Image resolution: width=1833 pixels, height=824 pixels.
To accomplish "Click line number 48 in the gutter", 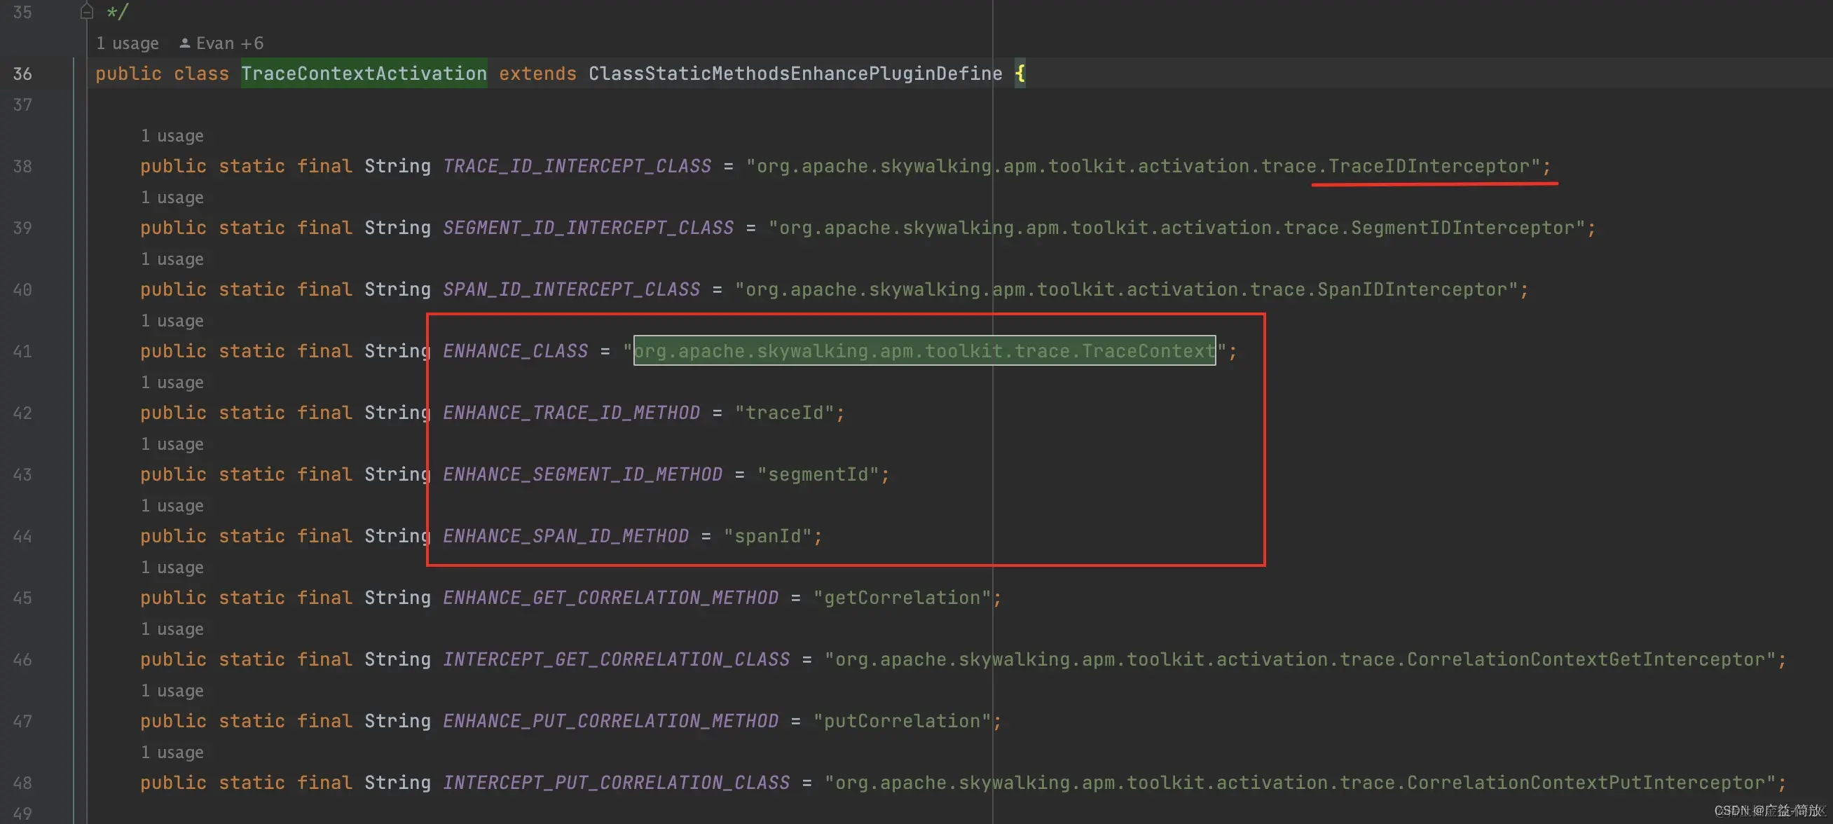I will coord(22,783).
